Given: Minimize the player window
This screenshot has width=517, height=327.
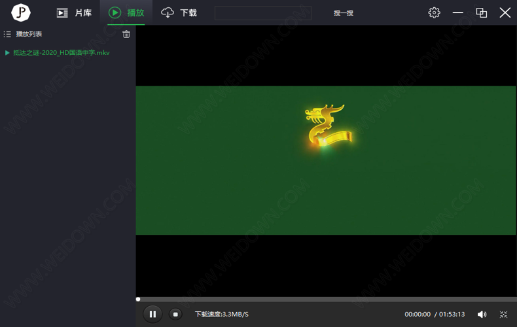Looking at the screenshot, I should point(457,13).
